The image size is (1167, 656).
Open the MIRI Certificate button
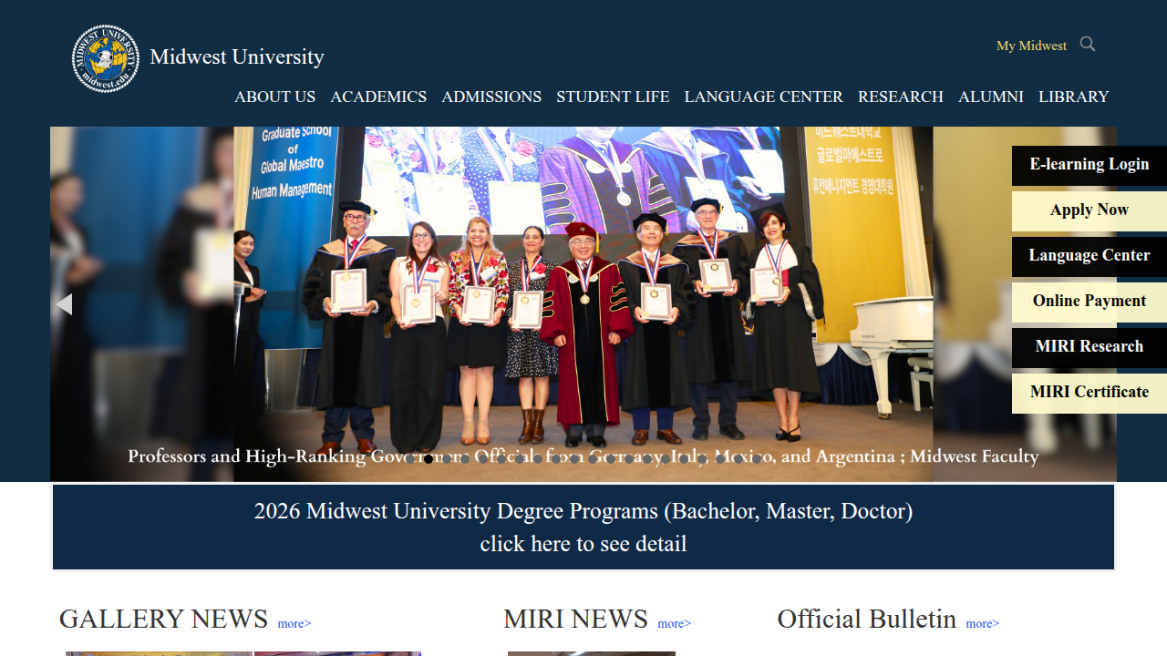pos(1090,393)
